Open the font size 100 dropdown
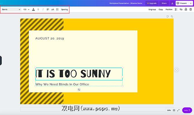 point(26,9)
